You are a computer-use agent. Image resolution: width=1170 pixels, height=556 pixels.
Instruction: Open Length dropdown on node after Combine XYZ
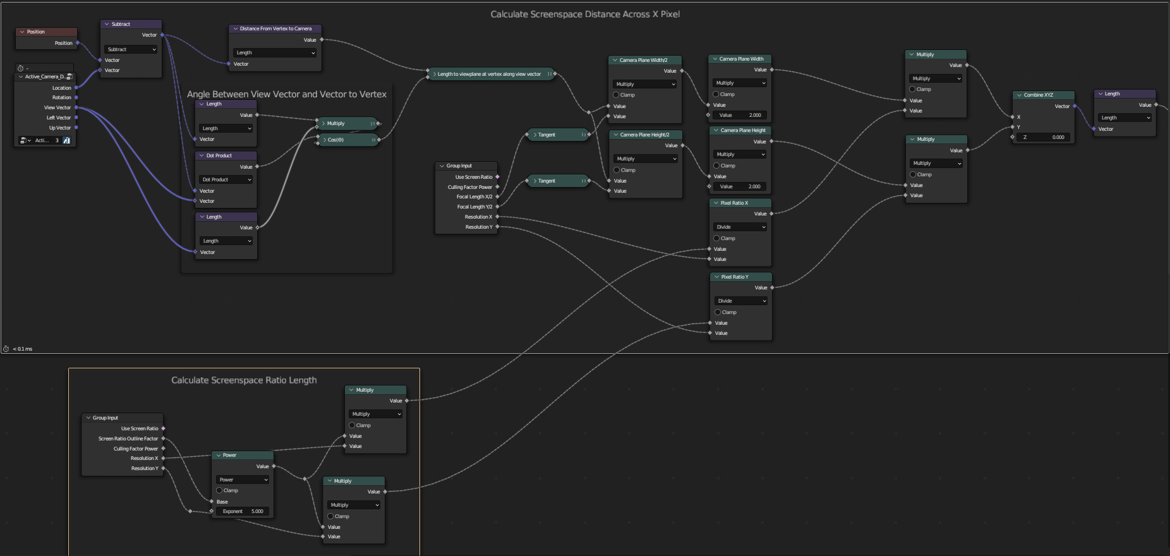(x=1125, y=118)
